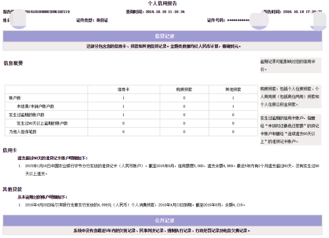
Task: Click the '信息概要' heading
Action: coord(13,63)
